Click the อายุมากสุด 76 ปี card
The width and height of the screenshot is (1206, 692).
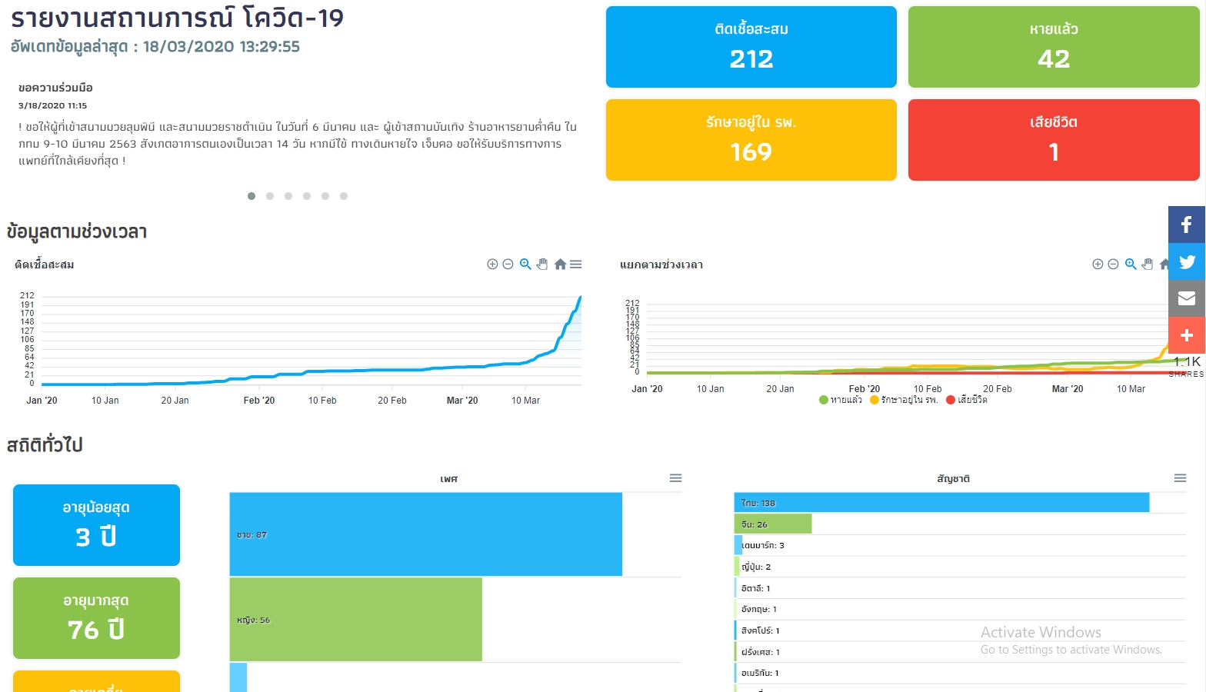click(x=96, y=618)
